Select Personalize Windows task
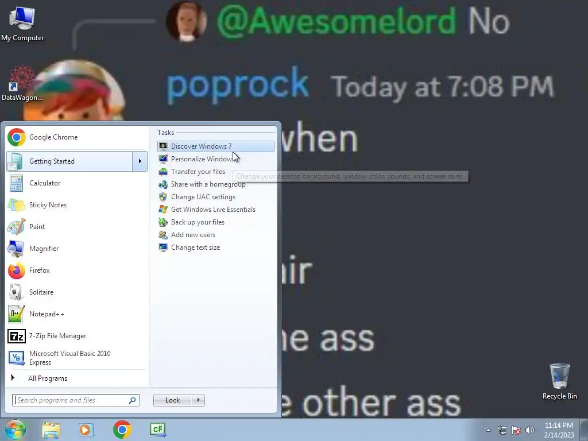The image size is (588, 441). [216, 159]
